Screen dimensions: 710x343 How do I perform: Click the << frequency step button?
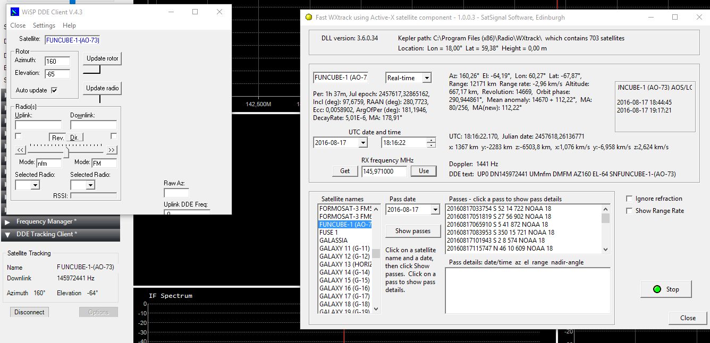pyautogui.click(x=21, y=150)
